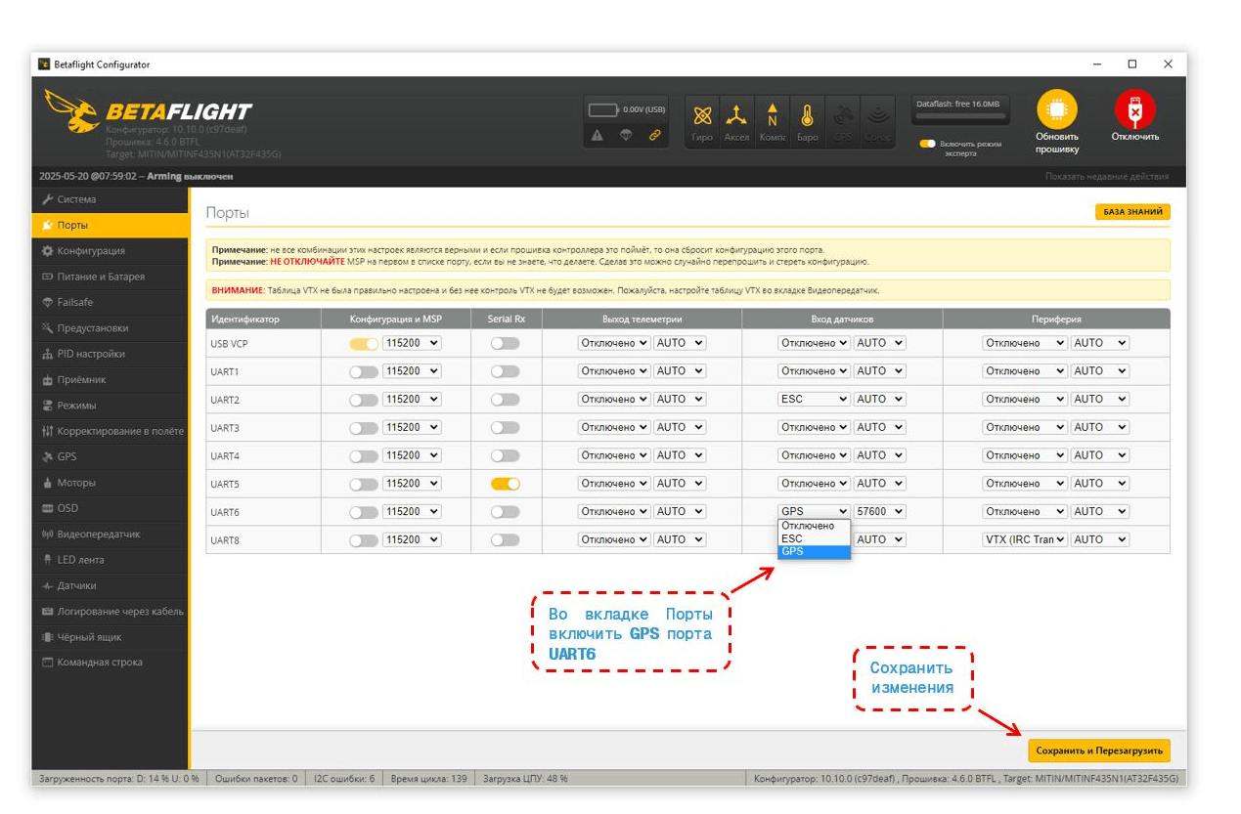Select Отключено in the open dropdown list
The width and height of the screenshot is (1241, 814).
click(x=815, y=526)
